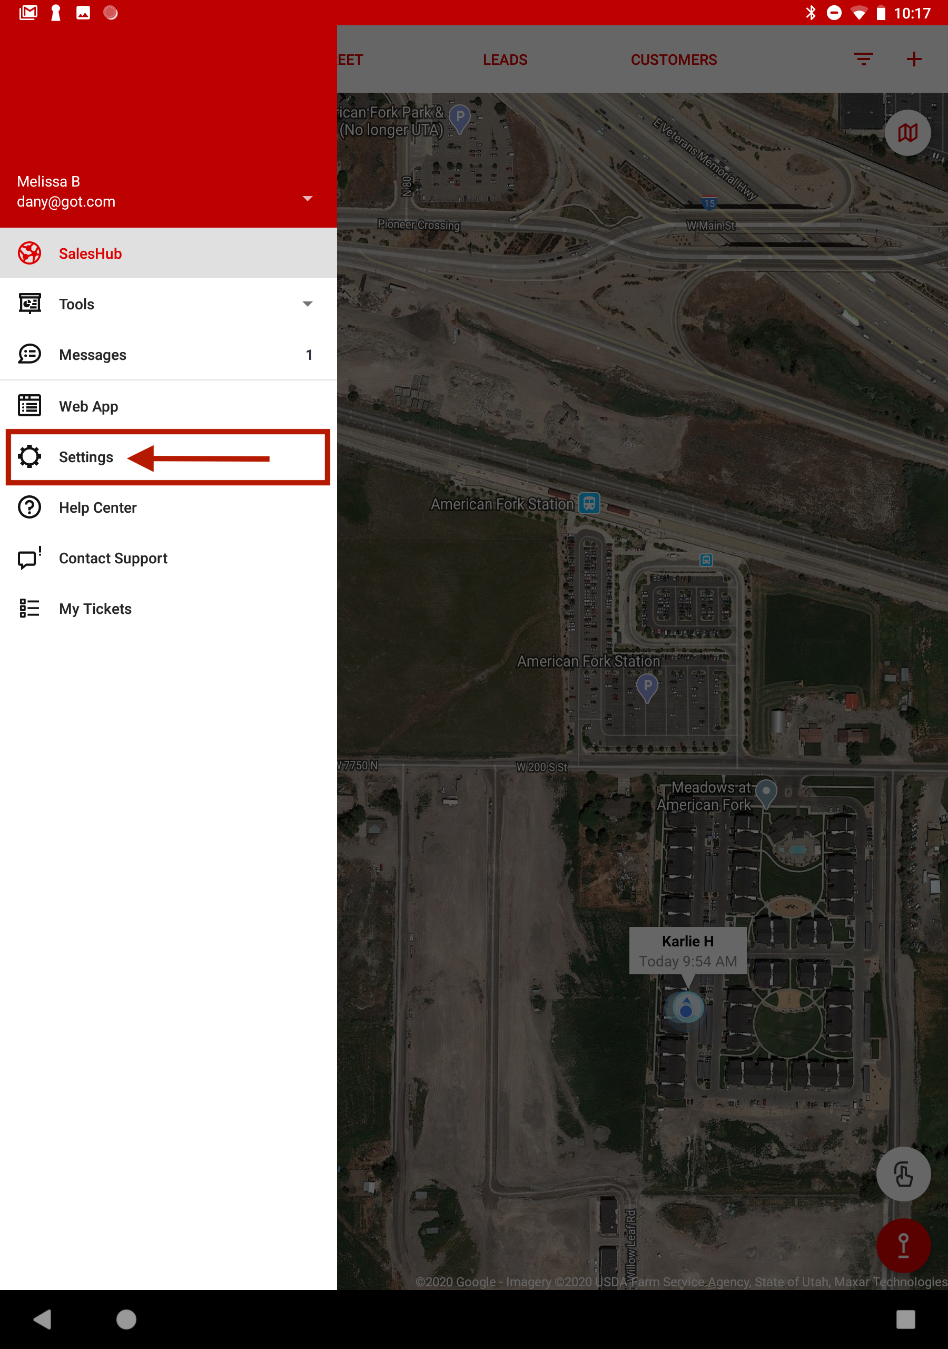Tap the American Fork Station parking marker
The image size is (948, 1349).
[x=647, y=688]
